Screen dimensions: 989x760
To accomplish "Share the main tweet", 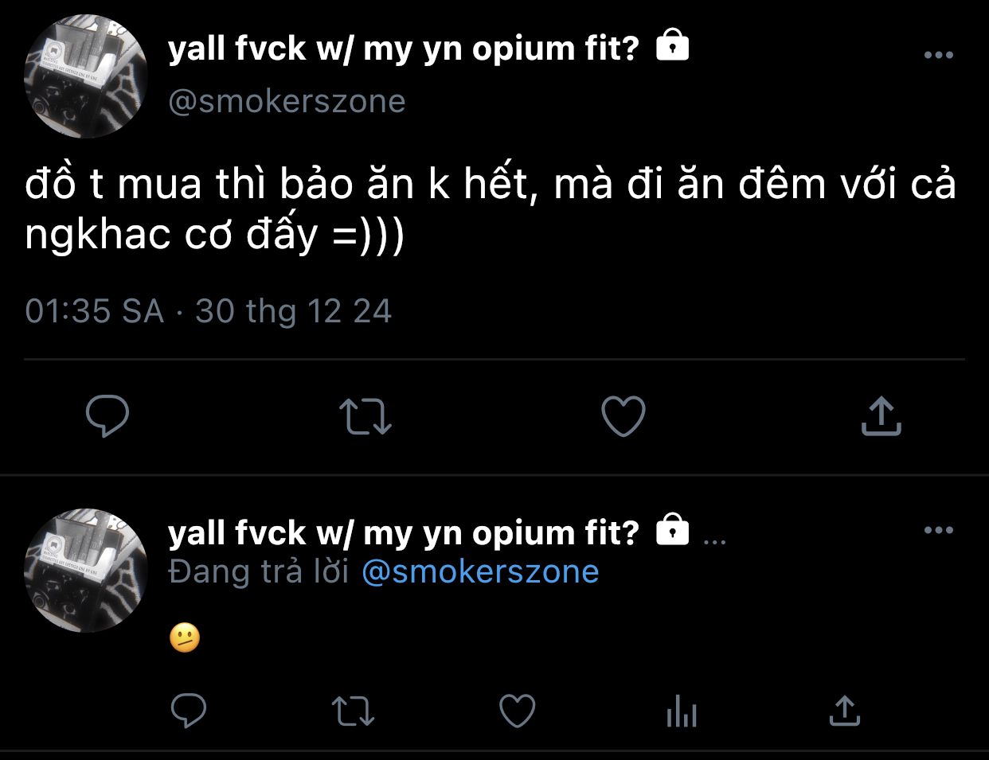I will coord(881,416).
